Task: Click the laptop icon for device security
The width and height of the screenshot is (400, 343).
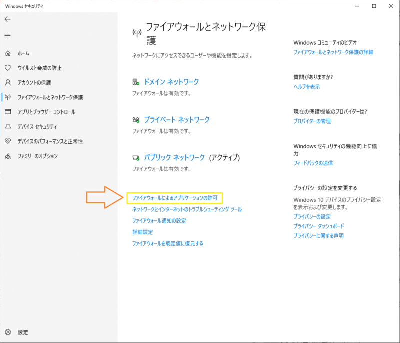Action: [8, 126]
